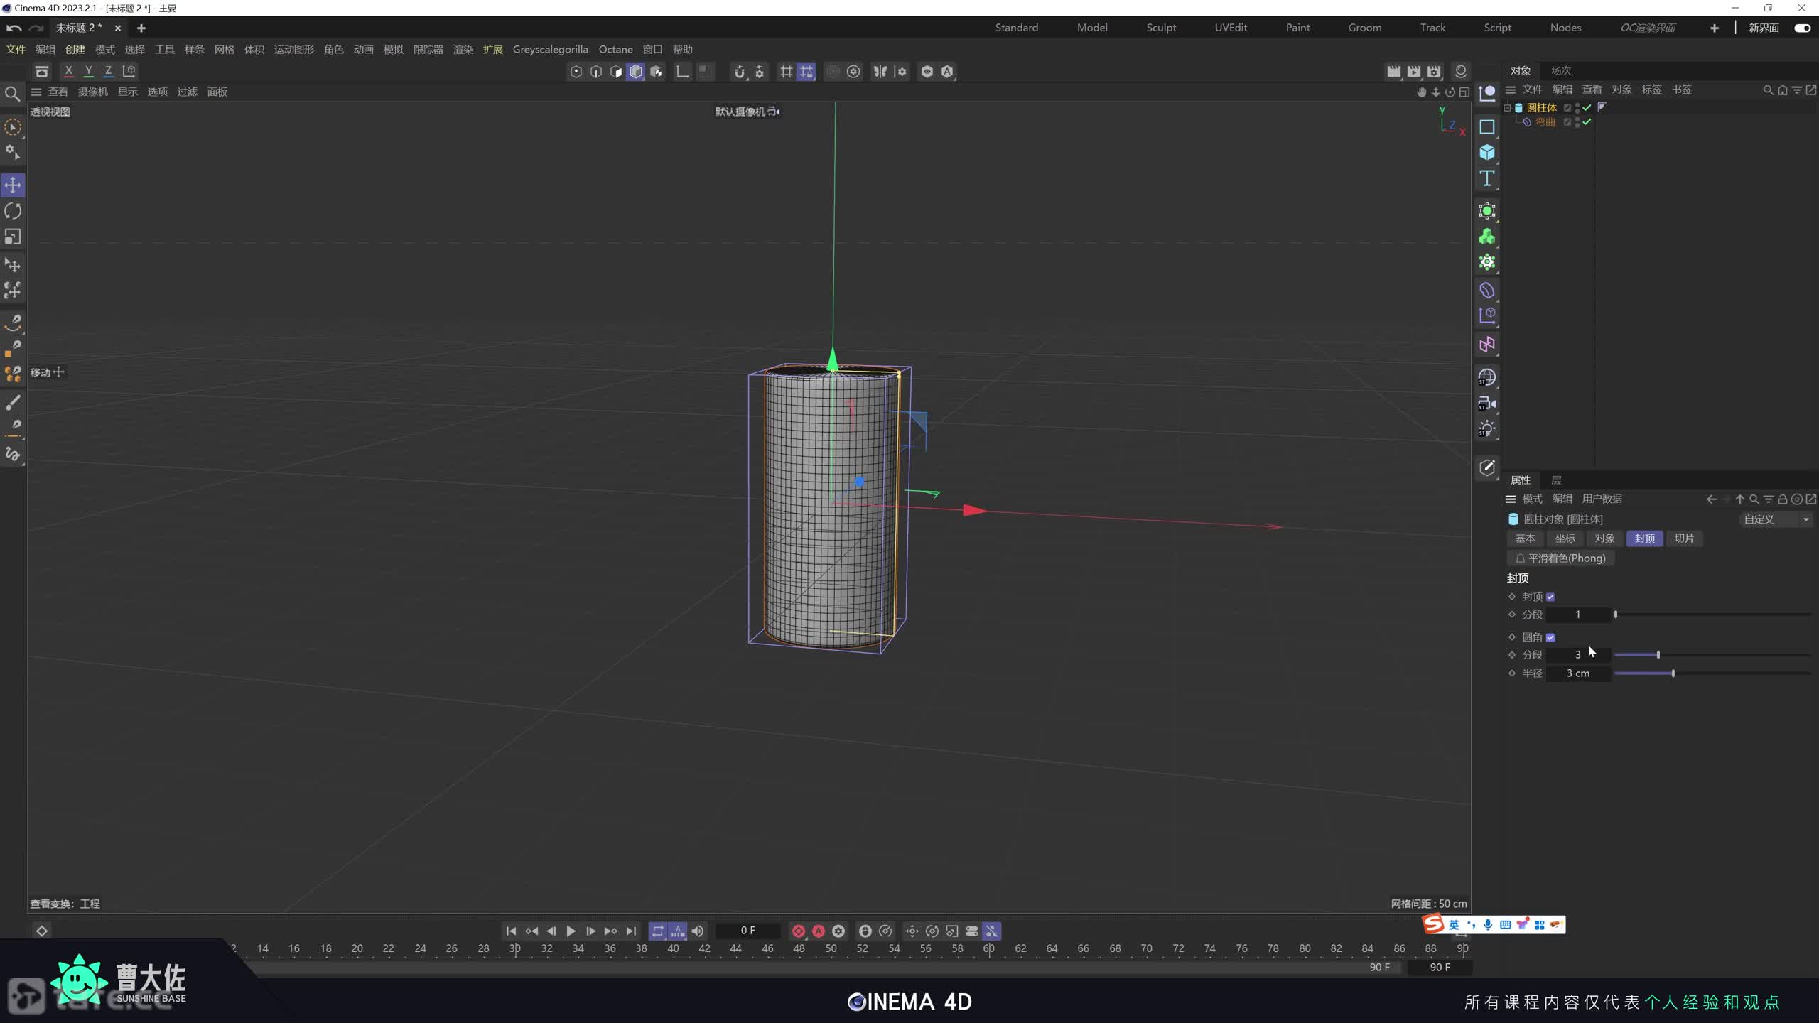Click the 半径 radius slider
This screenshot has height=1023, width=1819.
[1673, 673]
